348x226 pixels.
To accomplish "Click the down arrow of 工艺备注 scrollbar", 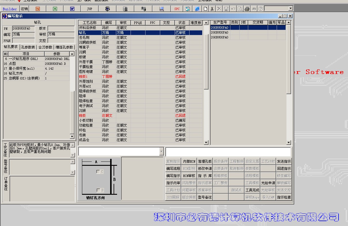I will point(72,155).
